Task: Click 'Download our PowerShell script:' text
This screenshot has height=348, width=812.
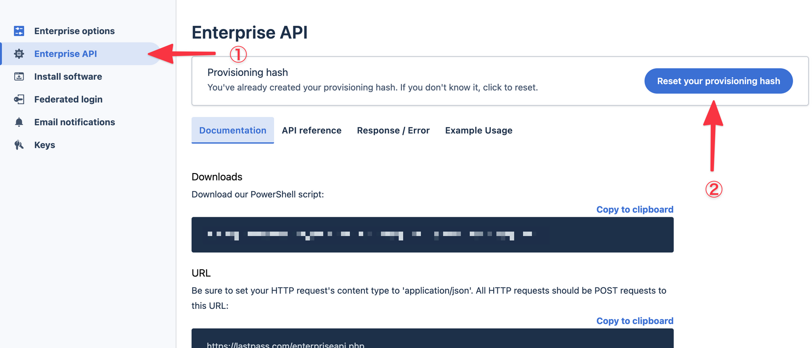Action: point(258,194)
